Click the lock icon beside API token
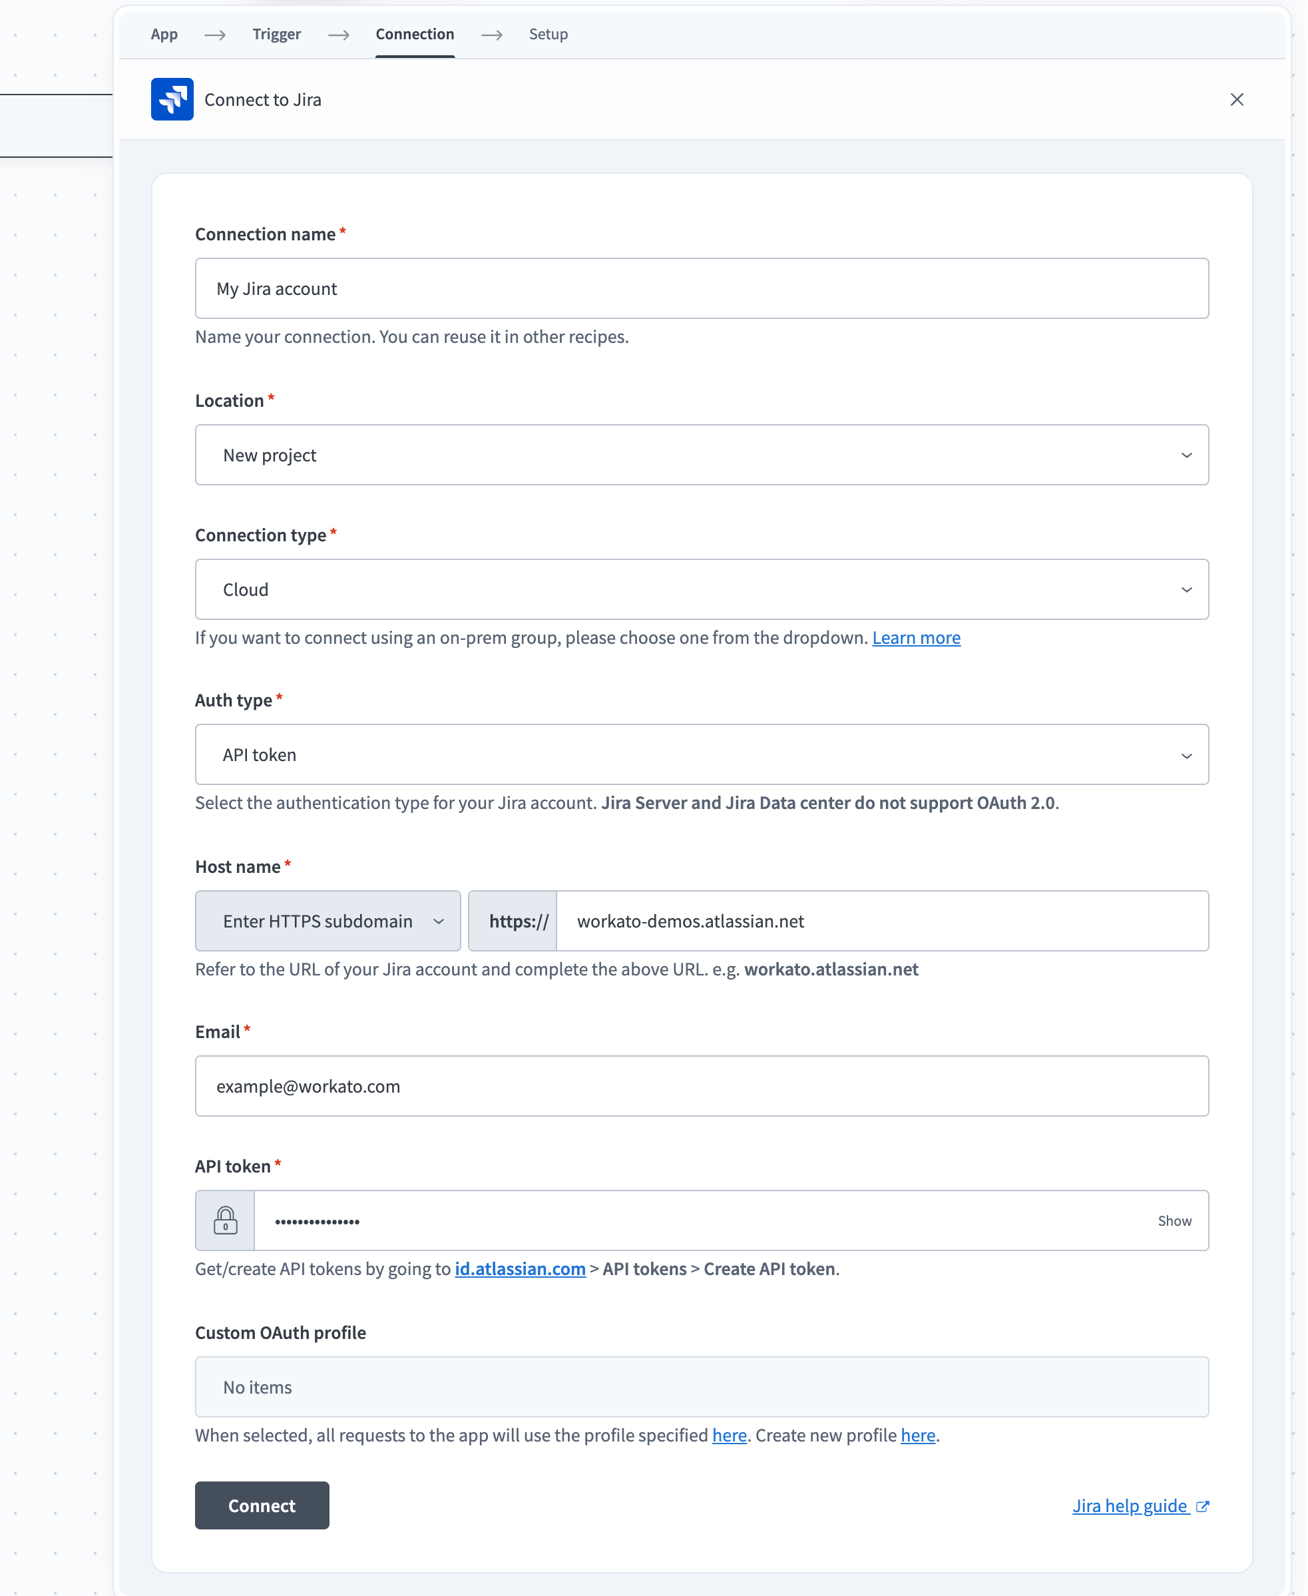 (225, 1220)
